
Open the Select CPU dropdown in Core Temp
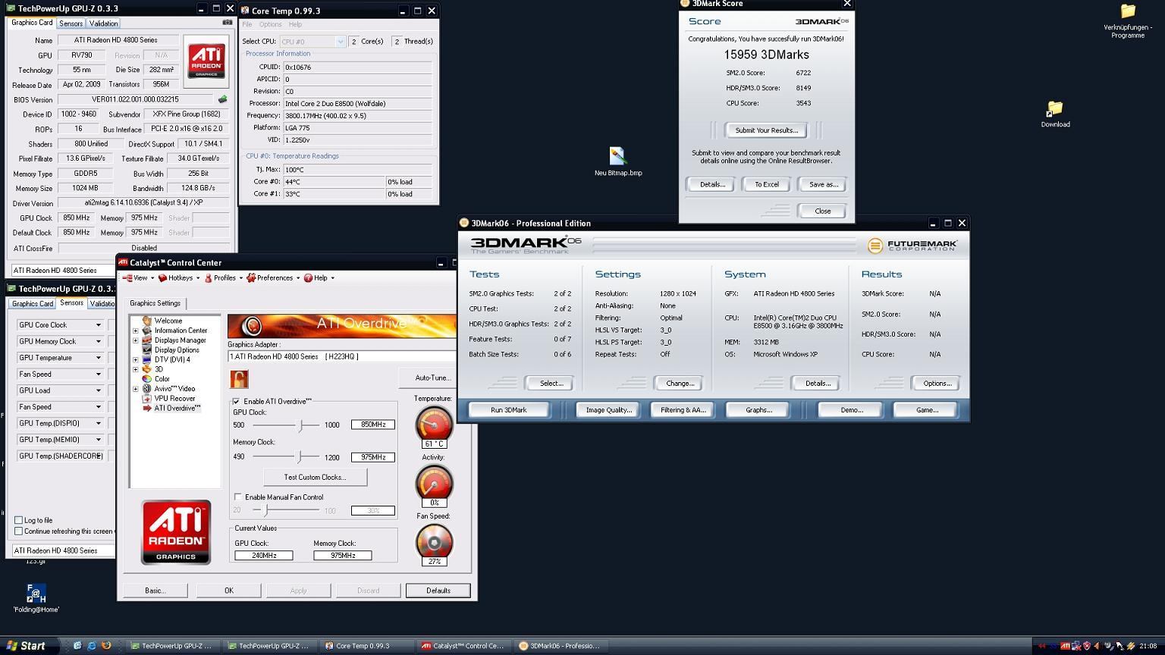(x=340, y=42)
